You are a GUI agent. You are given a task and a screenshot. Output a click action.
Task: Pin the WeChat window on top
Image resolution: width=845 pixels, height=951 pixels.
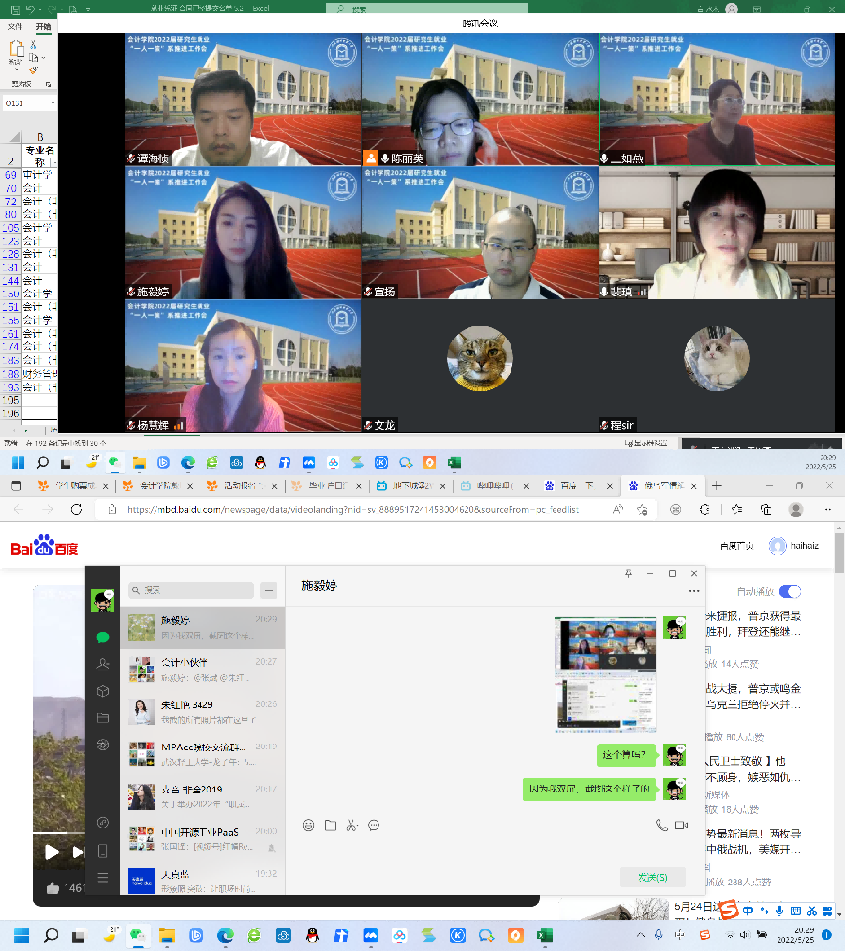tap(628, 573)
